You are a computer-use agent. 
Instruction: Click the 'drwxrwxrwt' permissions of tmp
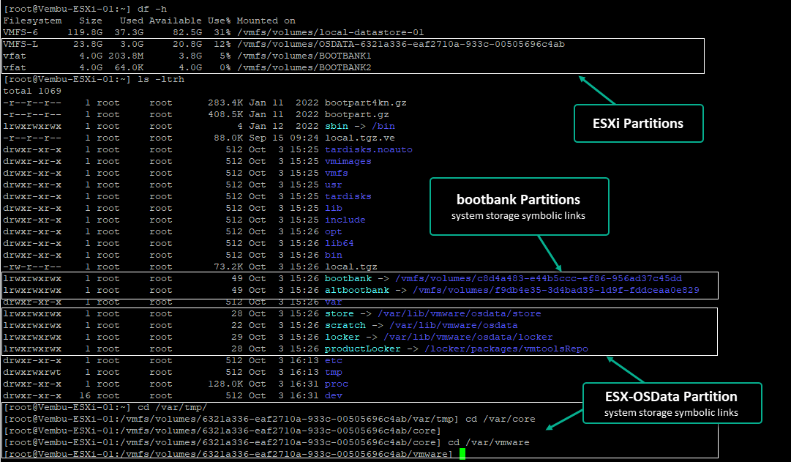point(32,372)
